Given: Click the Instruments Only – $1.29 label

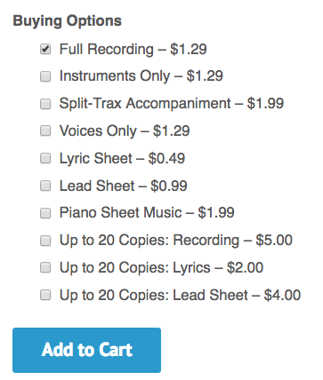Looking at the screenshot, I should pos(141,76).
